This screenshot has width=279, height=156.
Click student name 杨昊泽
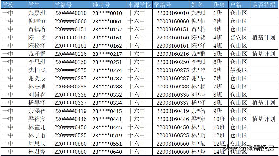click(37, 103)
